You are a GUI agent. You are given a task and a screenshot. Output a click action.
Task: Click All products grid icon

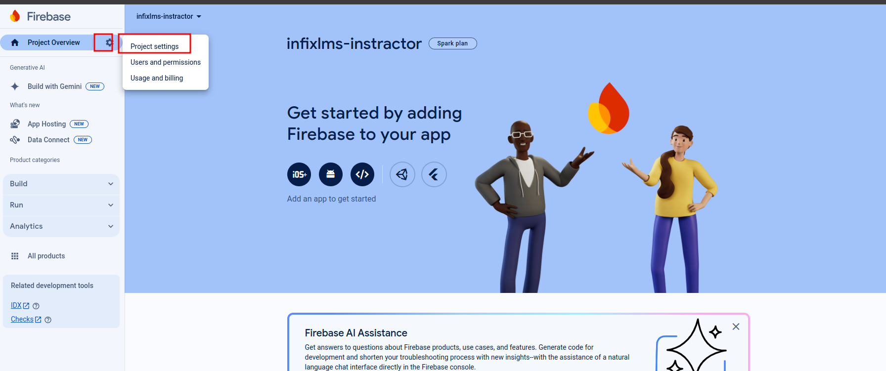pos(15,256)
